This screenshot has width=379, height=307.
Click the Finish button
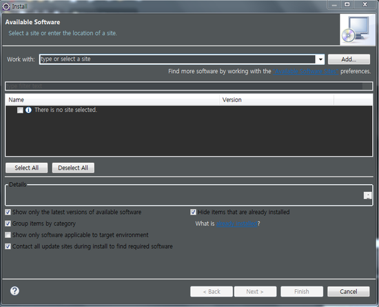point(302,292)
